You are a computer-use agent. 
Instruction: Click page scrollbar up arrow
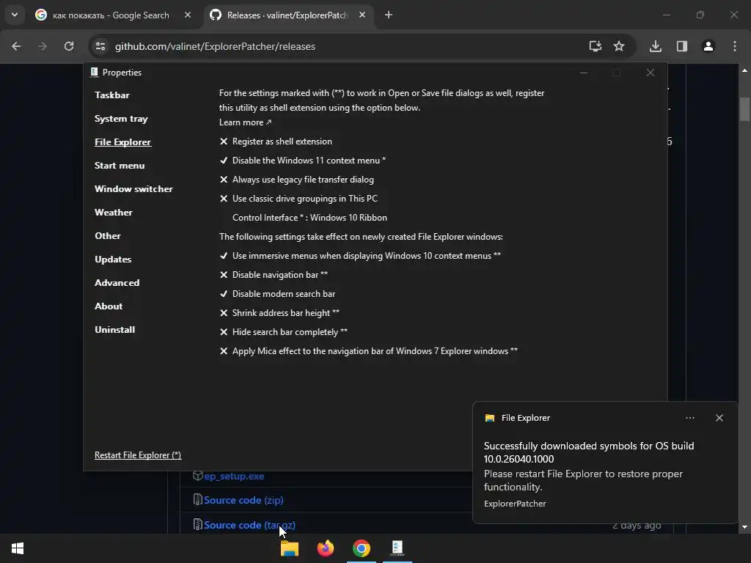click(x=744, y=70)
